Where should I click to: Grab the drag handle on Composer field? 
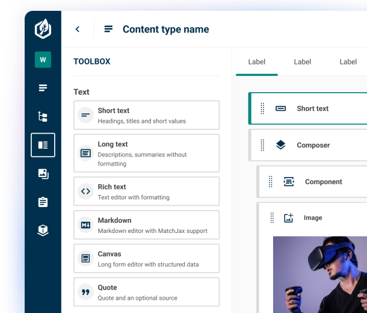tap(262, 145)
